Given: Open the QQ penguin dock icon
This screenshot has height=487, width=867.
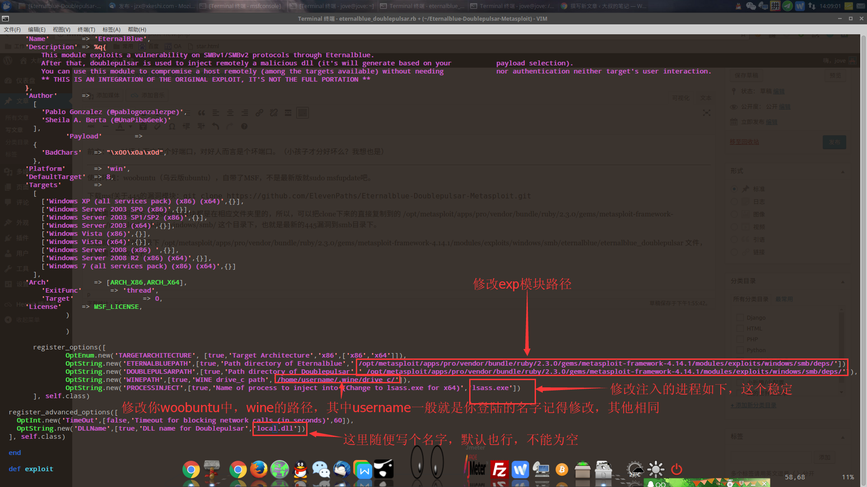Looking at the screenshot, I should (x=300, y=469).
